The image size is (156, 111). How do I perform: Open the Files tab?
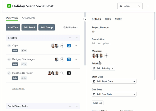click(x=108, y=19)
